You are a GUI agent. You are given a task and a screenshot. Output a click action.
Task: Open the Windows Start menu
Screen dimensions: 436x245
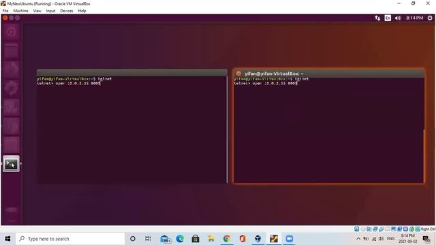[7, 239]
